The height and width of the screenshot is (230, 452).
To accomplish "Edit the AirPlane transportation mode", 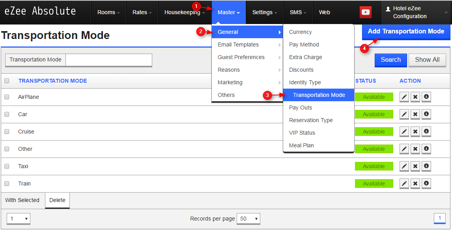I will point(404,97).
